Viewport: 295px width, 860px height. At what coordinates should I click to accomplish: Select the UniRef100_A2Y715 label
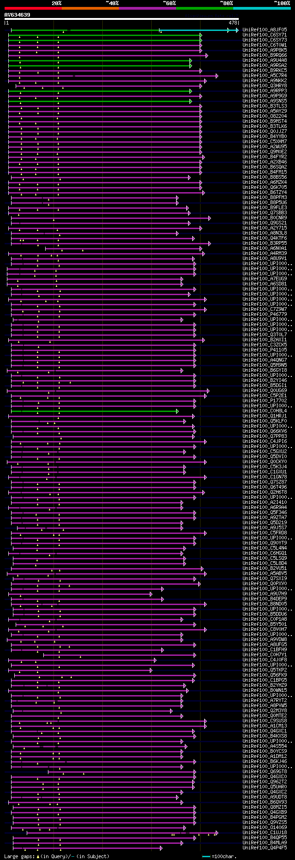click(x=265, y=228)
